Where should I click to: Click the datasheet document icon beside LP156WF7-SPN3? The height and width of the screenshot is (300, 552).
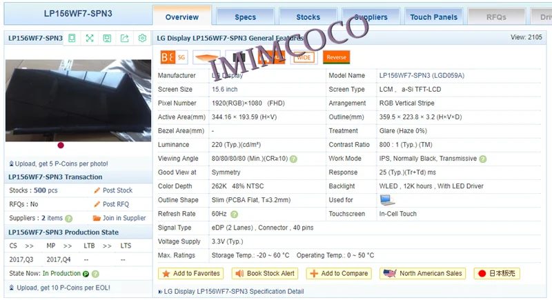[72, 38]
